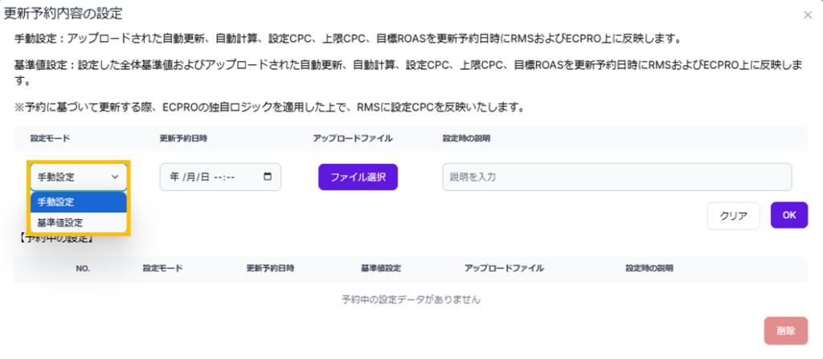Click アップロードファイル header in the reservations table

pyautogui.click(x=504, y=268)
